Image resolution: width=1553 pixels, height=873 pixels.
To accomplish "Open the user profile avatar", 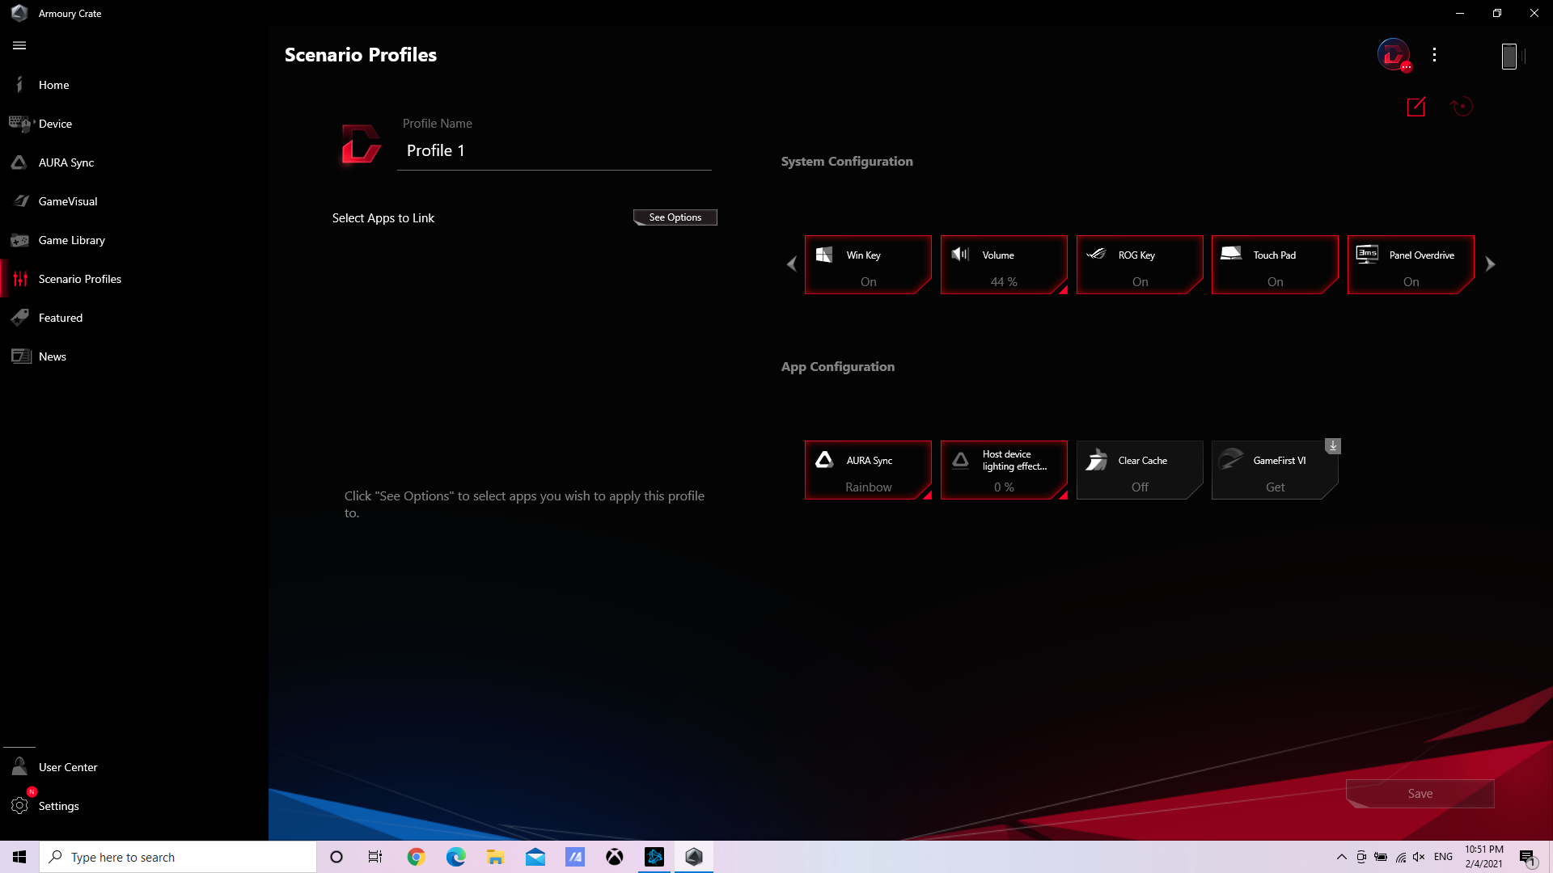I will point(1394,55).
